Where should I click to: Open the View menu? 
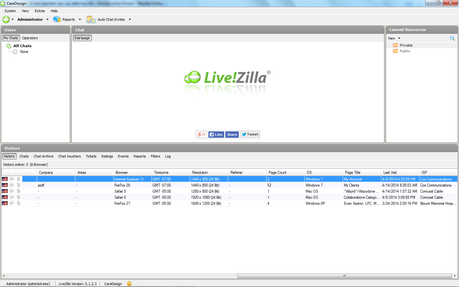(x=25, y=11)
